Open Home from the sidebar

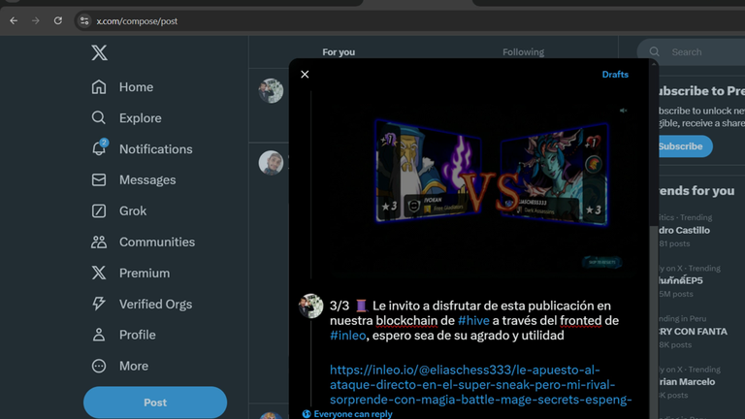(x=122, y=87)
